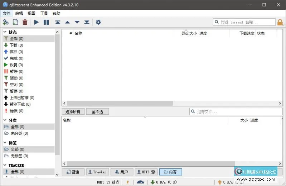Collapse the 状态 section chevron
The width and height of the screenshot is (286, 186).
(5, 32)
